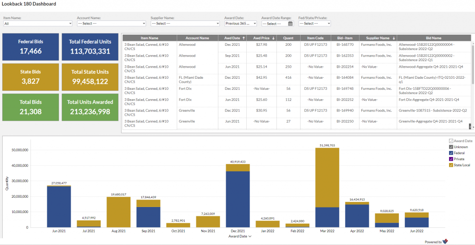475x245 pixels.
Task: Disable the State/Local legend checkbox
Action: pos(451,165)
